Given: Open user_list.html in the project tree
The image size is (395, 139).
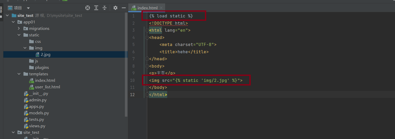Looking at the screenshot, I should point(47,87).
